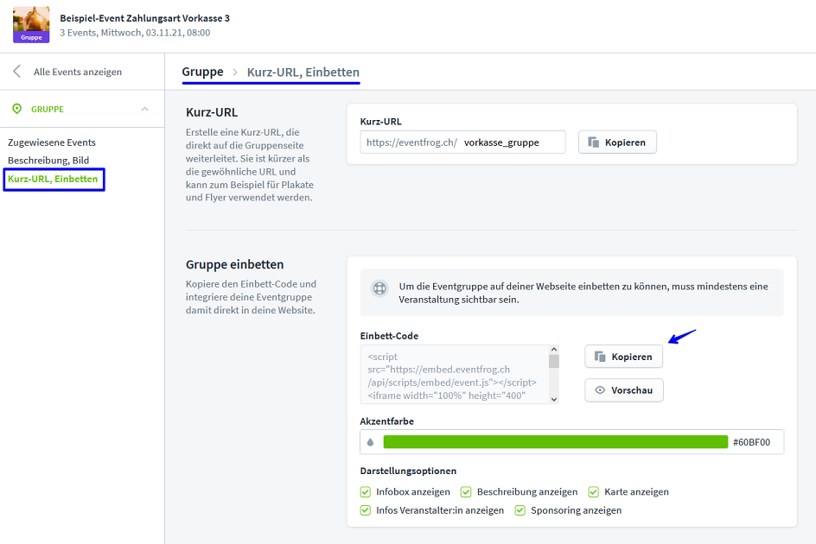The image size is (816, 544).
Task: Toggle Infos Veranstalter:in anzeigen checkbox
Action: coord(366,510)
